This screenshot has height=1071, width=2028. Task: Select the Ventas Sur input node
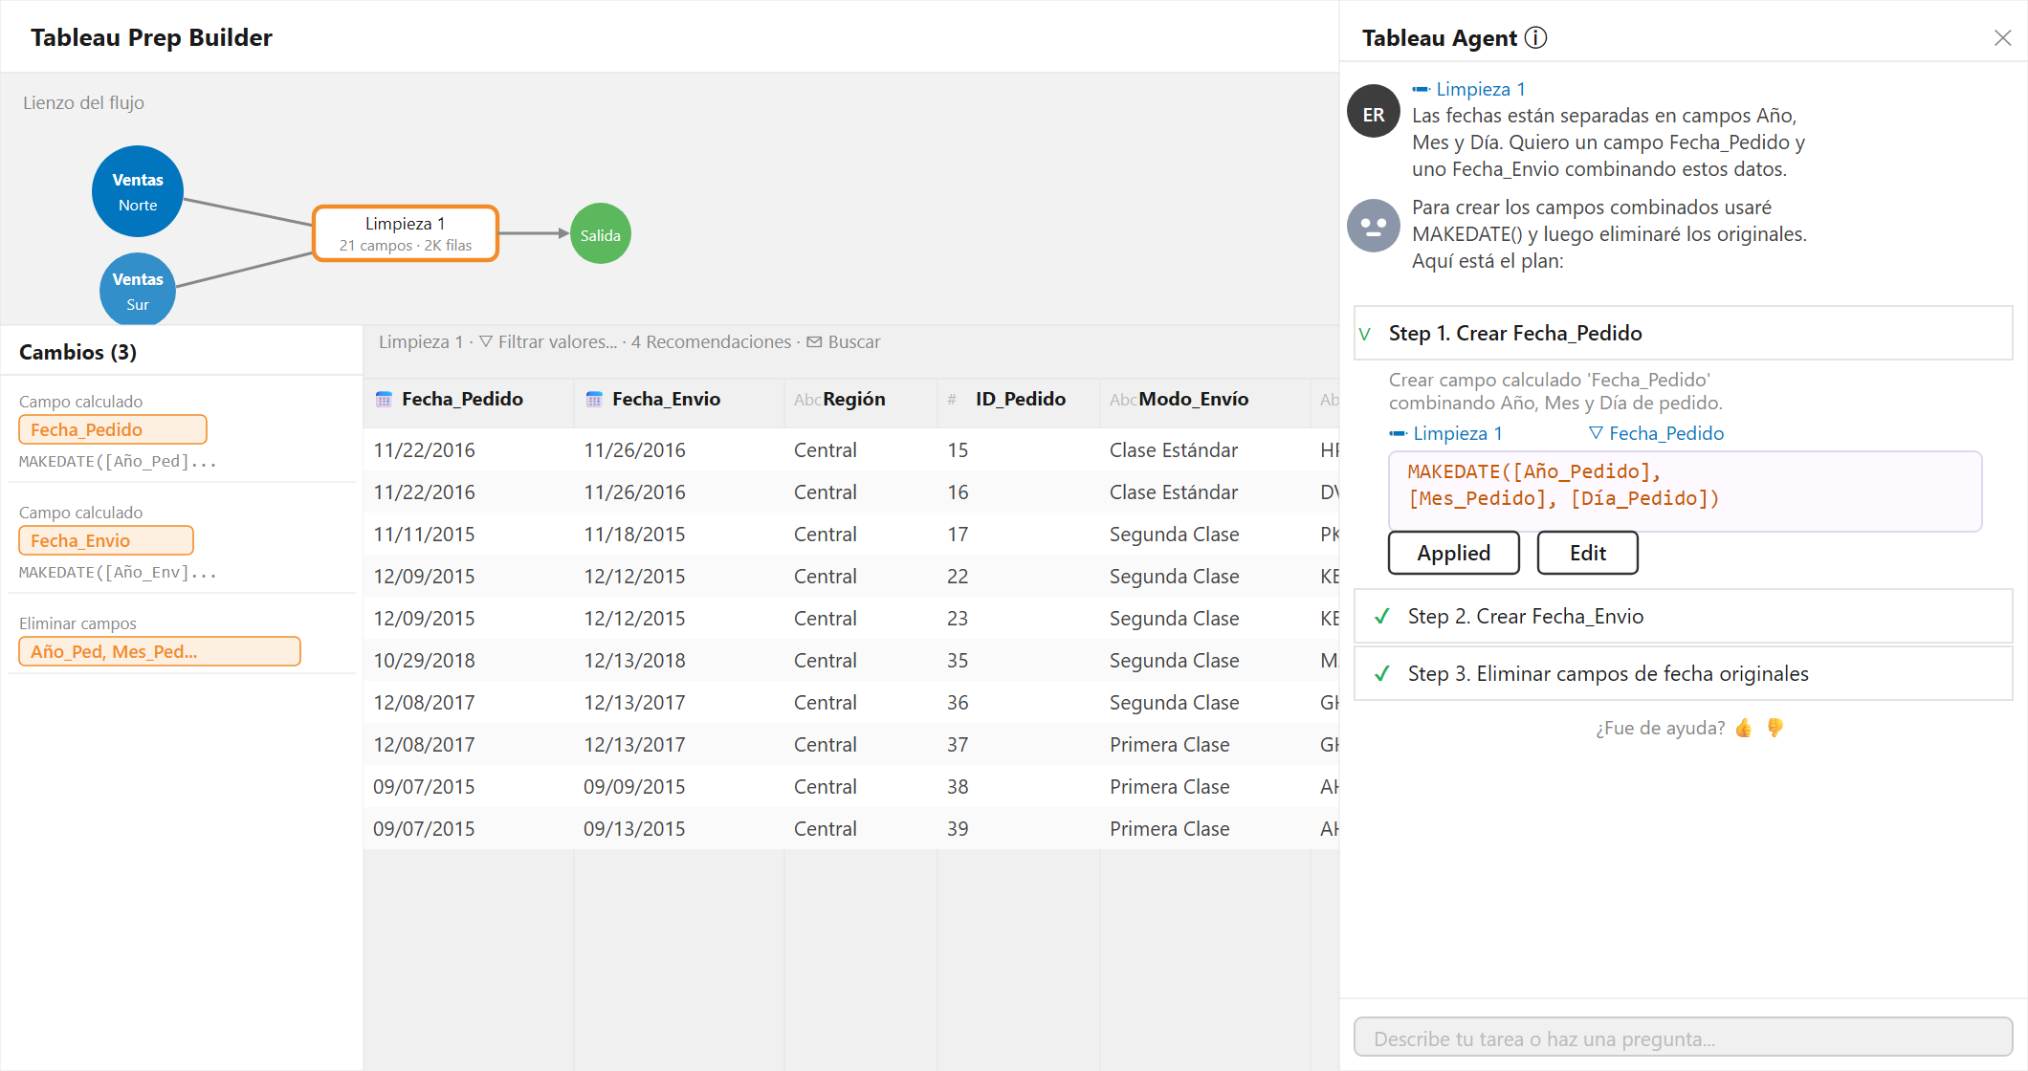[138, 289]
